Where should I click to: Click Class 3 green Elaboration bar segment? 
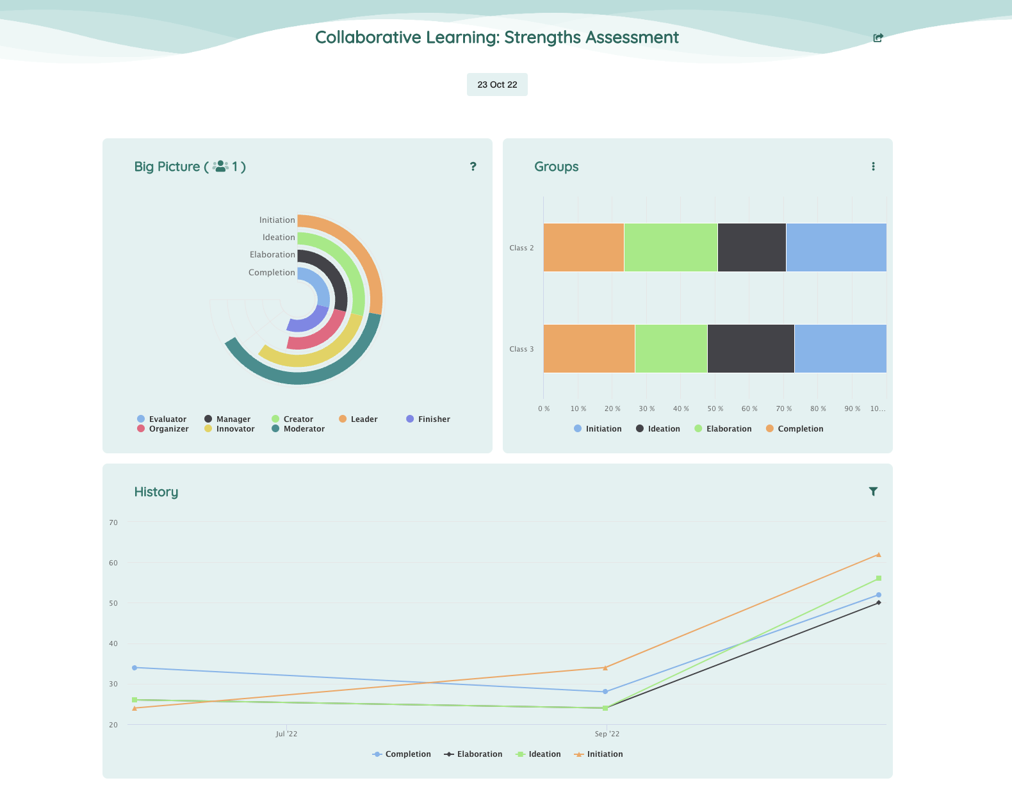point(671,348)
